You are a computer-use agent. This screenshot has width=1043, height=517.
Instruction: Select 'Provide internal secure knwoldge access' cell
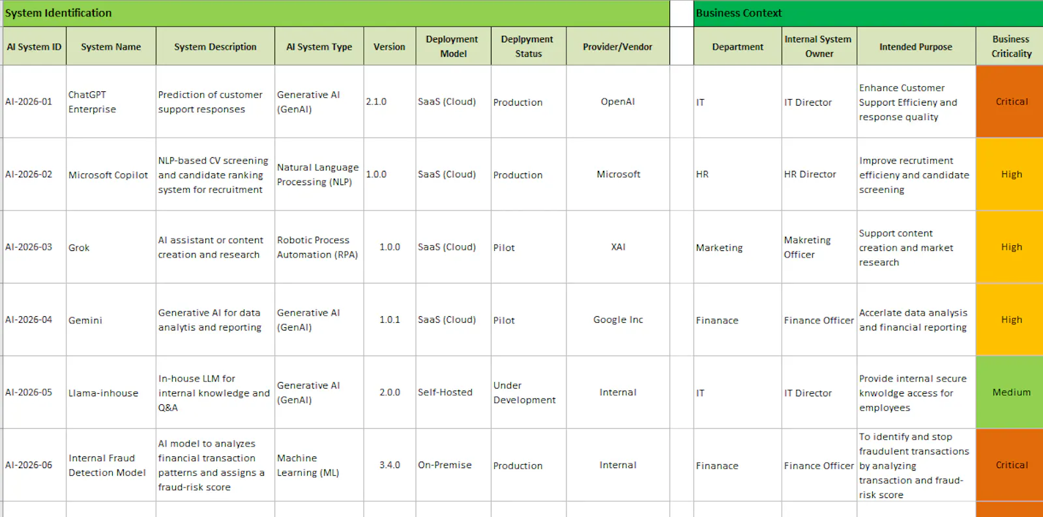click(x=916, y=392)
